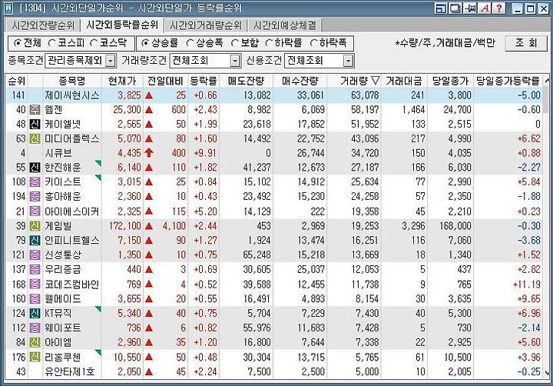Click the 신 badge beside 리홈쿠첸
The image size is (553, 386).
point(35,357)
